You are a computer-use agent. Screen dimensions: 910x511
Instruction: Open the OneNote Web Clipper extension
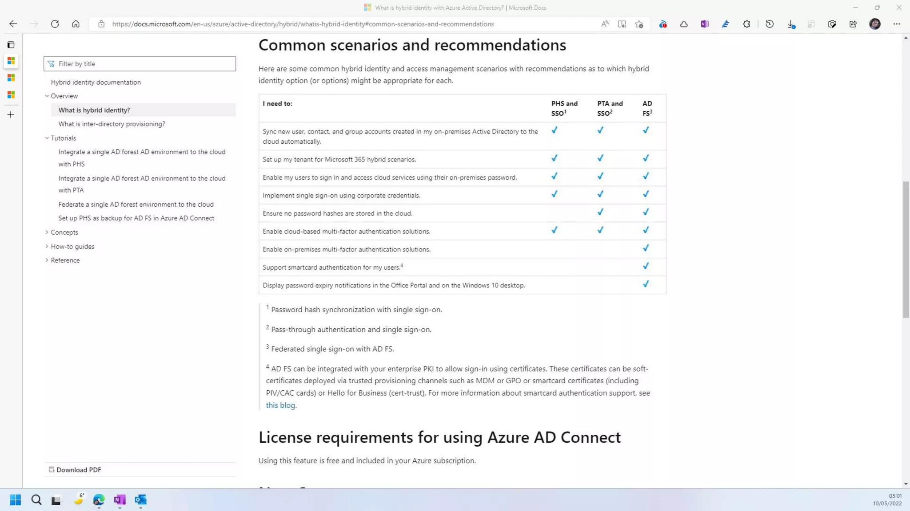705,24
